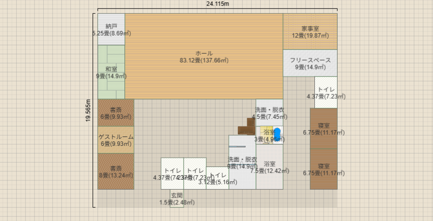The image size is (433, 221).
Task: Select the 家事室 12畳 room
Action: [310, 31]
